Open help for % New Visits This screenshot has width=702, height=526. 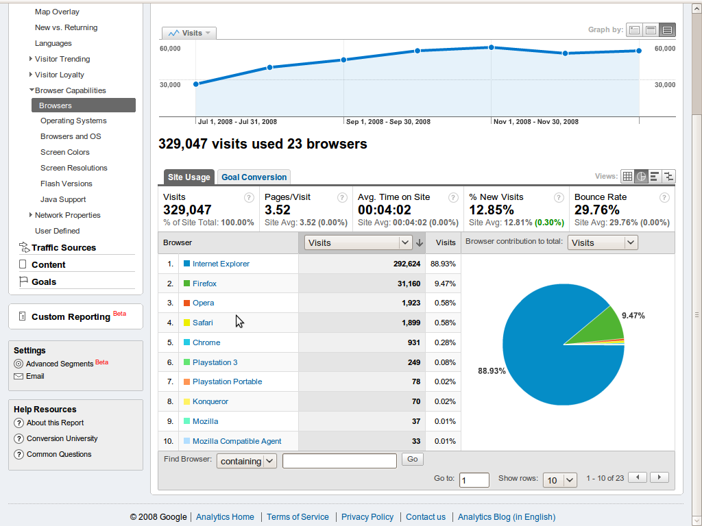[559, 198]
